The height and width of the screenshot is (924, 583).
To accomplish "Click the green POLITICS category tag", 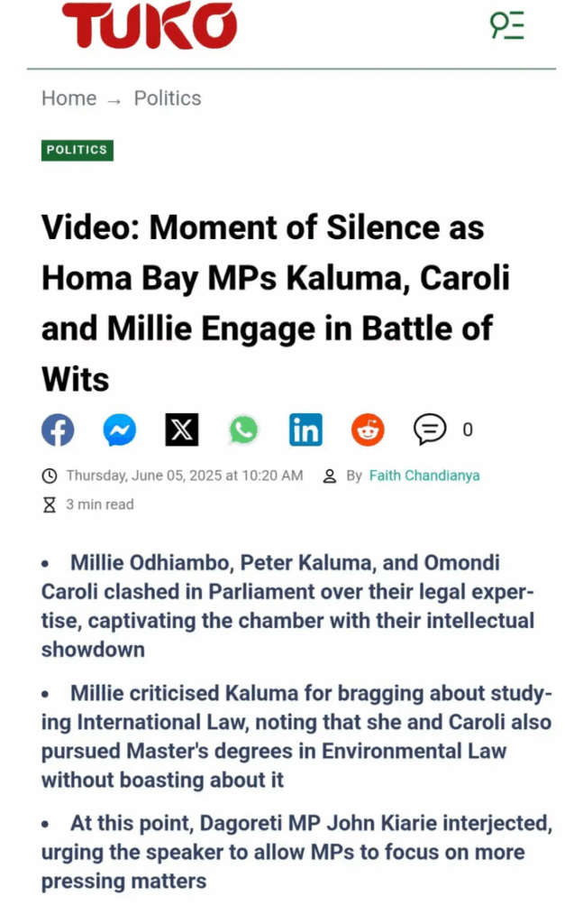I will [77, 151].
